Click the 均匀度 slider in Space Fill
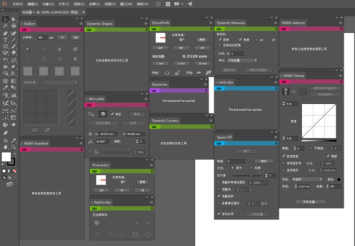Screen dimensions: 355x246 pos(247,175)
